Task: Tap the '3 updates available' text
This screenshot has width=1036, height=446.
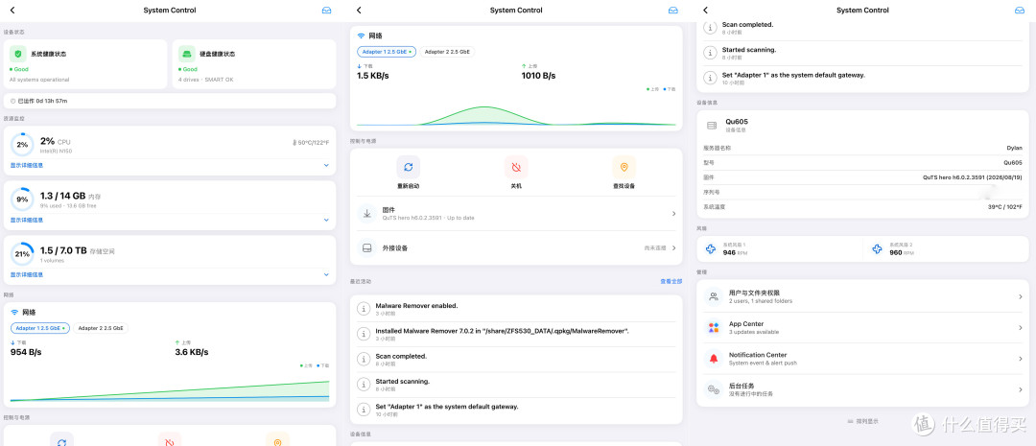Action: pos(754,332)
